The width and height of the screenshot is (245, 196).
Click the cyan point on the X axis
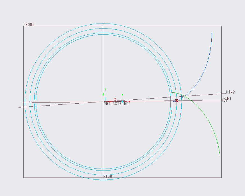[x=122, y=102]
